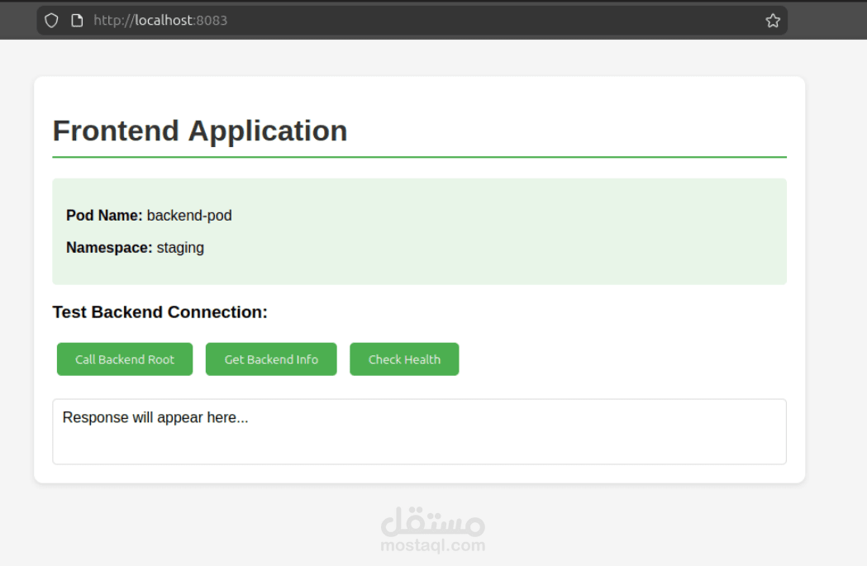Click the Pod Name label
Image resolution: width=867 pixels, height=566 pixels.
point(104,216)
